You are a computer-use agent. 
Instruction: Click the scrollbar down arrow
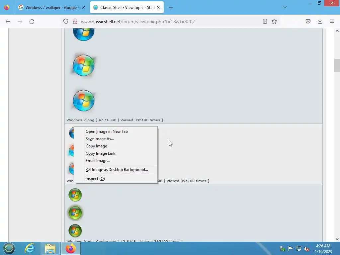pos(337,239)
